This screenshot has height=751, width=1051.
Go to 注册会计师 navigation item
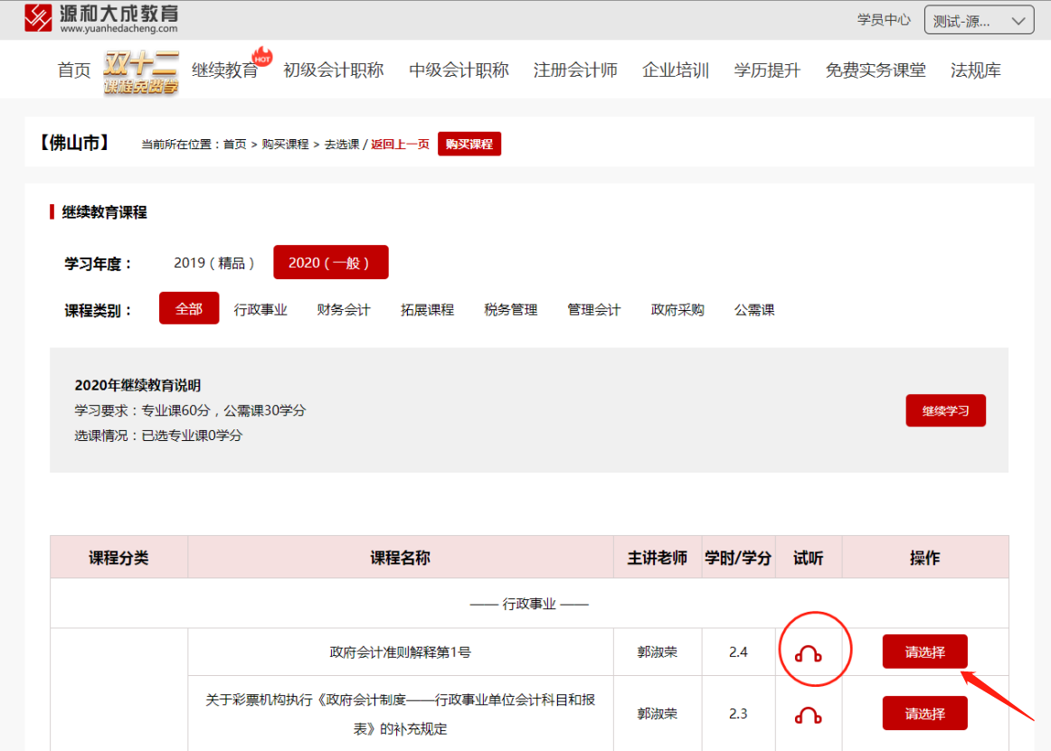click(x=575, y=70)
